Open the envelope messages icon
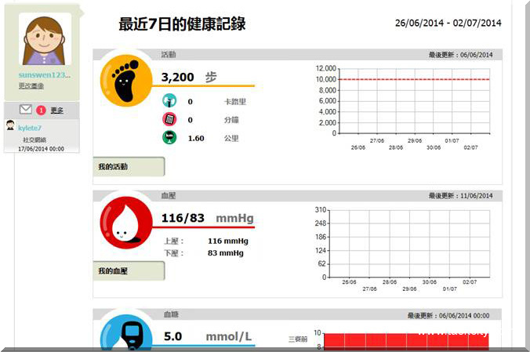This screenshot has height=352, width=530. coord(26,110)
